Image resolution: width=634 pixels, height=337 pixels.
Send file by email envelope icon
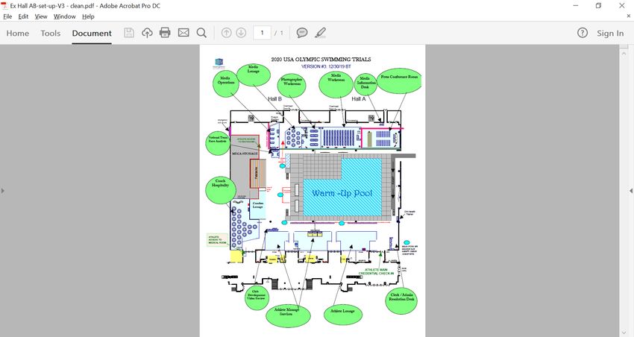coord(183,33)
